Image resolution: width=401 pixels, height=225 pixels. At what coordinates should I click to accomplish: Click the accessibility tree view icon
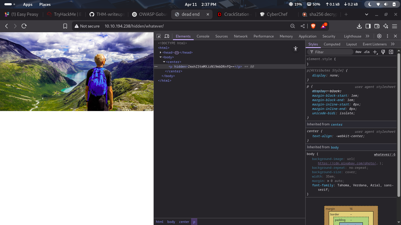(296, 49)
